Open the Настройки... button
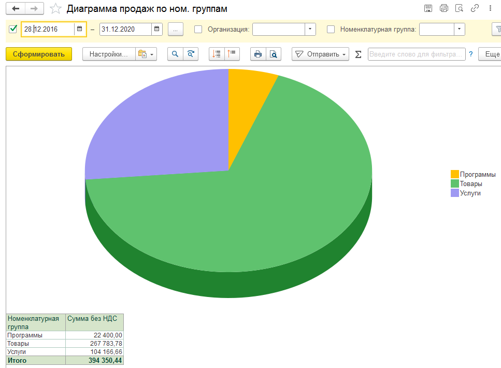 [109, 54]
